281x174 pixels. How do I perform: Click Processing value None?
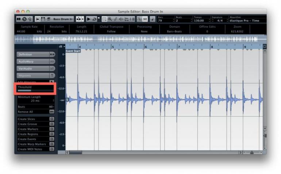(x=144, y=31)
